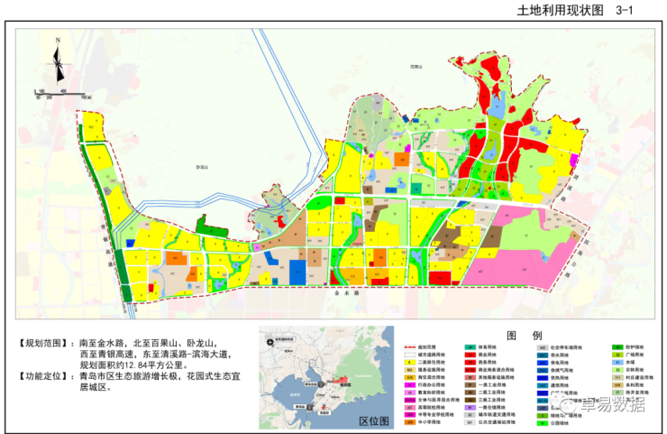This screenshot has height=434, width=667.
Task: Click the orange 中小学用地 legend swatch
Action: click(x=410, y=422)
